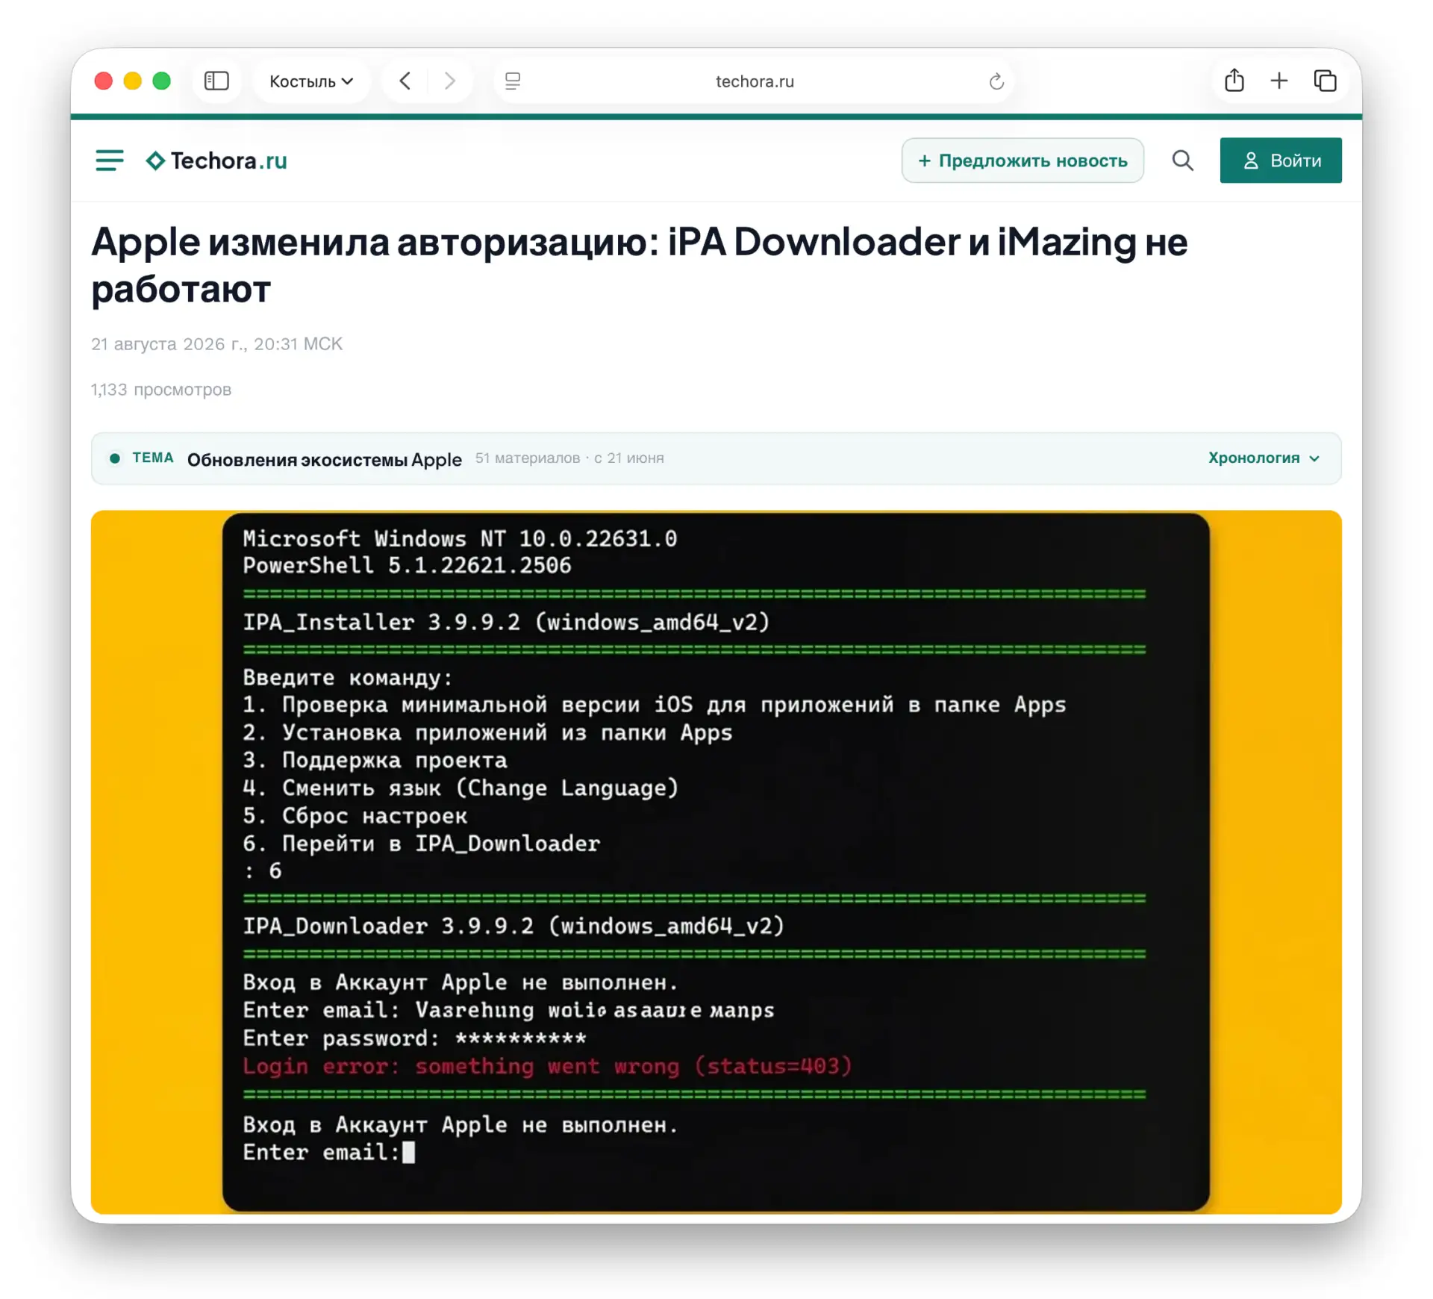The width and height of the screenshot is (1433, 1299).
Task: Click the date 21 августа 2026 г.
Action: tap(216, 344)
